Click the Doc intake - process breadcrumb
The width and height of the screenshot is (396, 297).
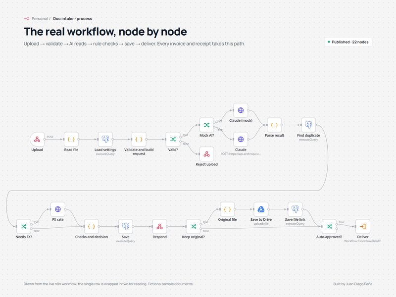pos(72,19)
